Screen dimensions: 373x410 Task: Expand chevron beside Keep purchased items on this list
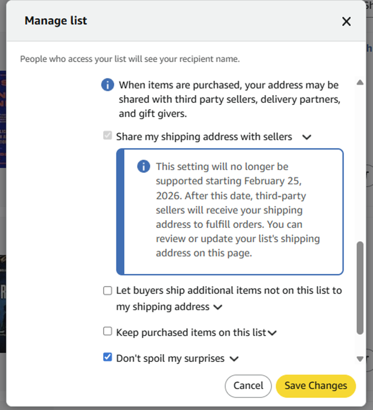tap(272, 333)
